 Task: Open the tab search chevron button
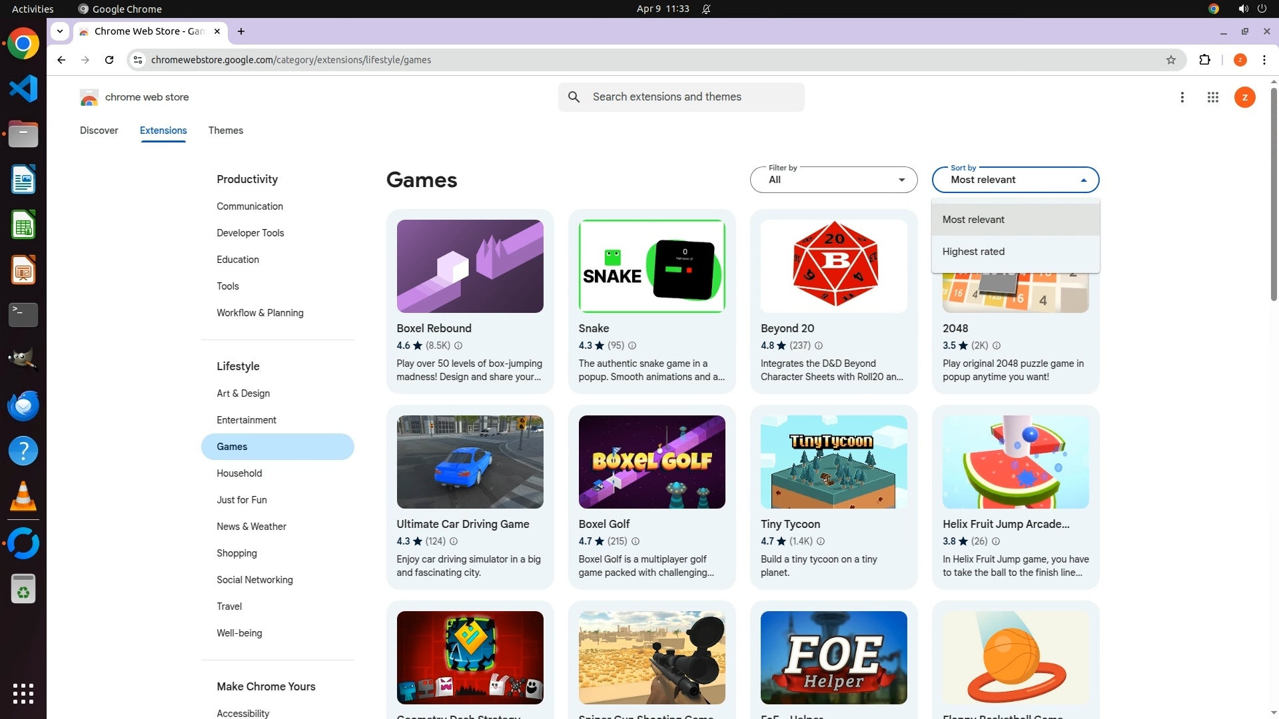point(60,31)
